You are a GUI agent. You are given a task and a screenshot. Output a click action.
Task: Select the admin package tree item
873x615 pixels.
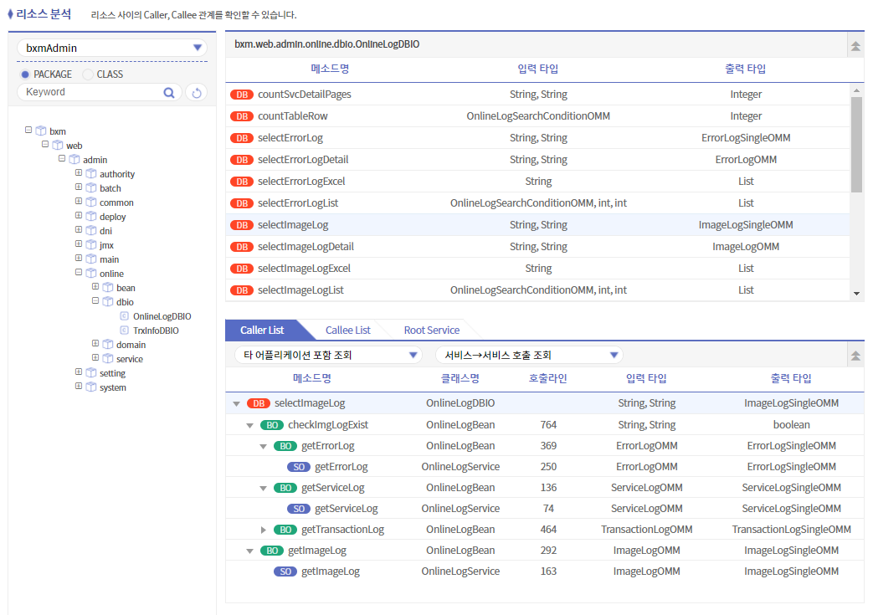[95, 161]
